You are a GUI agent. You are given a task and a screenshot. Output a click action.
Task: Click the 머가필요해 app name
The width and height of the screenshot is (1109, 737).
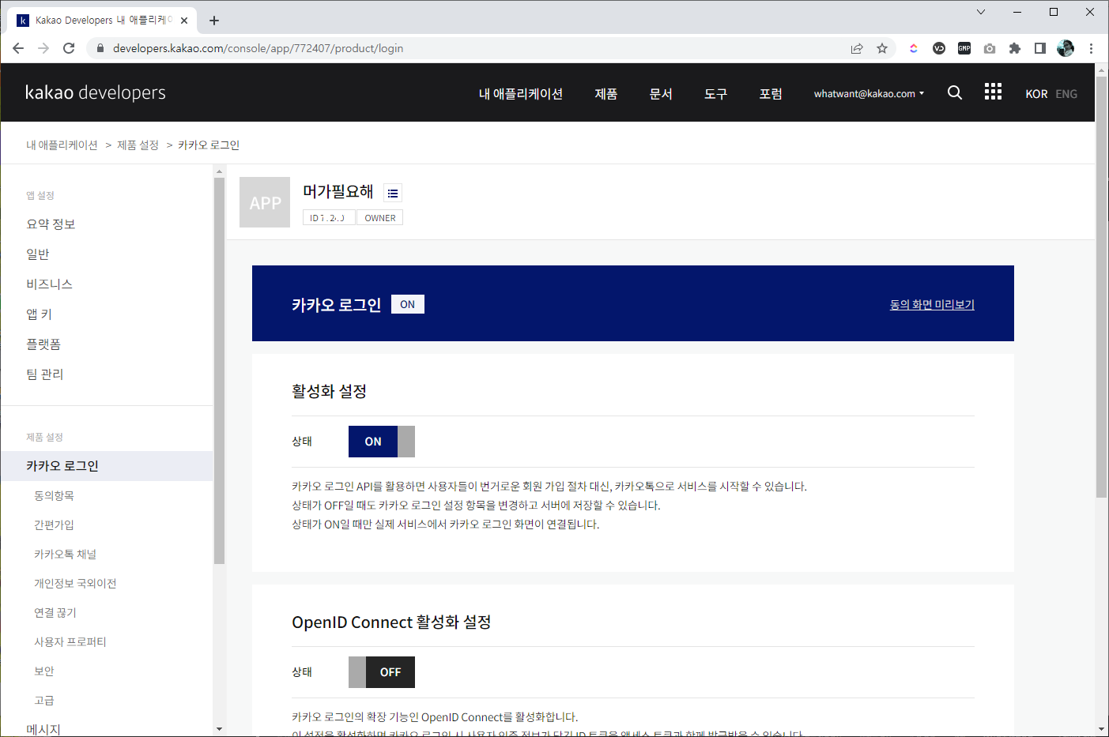(x=338, y=192)
